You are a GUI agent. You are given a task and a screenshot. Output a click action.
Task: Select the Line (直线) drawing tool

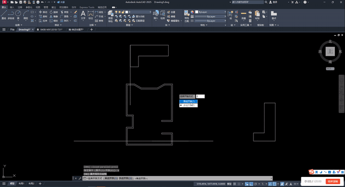coord(3,15)
